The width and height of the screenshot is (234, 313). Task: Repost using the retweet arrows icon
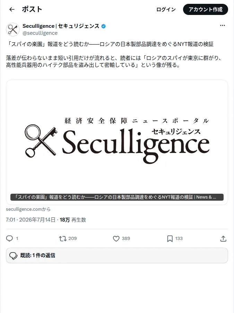(63, 238)
